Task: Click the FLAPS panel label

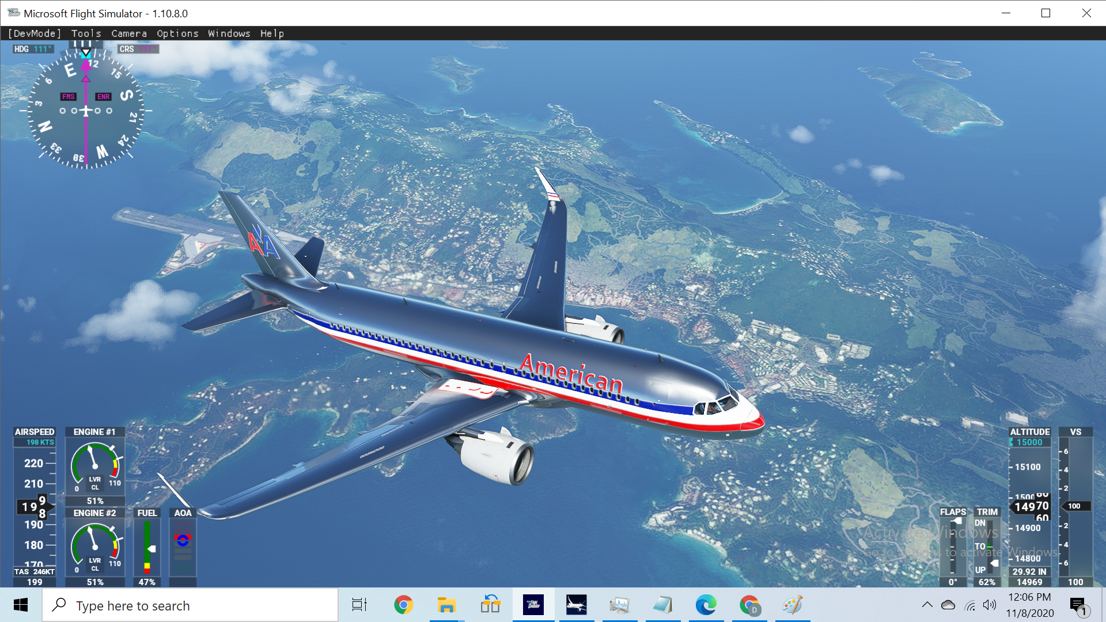Action: tap(953, 512)
